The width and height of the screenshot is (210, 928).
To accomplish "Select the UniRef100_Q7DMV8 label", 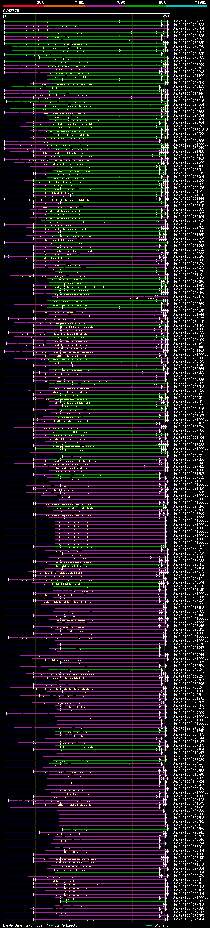I will (188, 46).
